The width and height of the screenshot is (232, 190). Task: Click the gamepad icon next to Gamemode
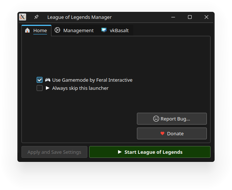48,80
